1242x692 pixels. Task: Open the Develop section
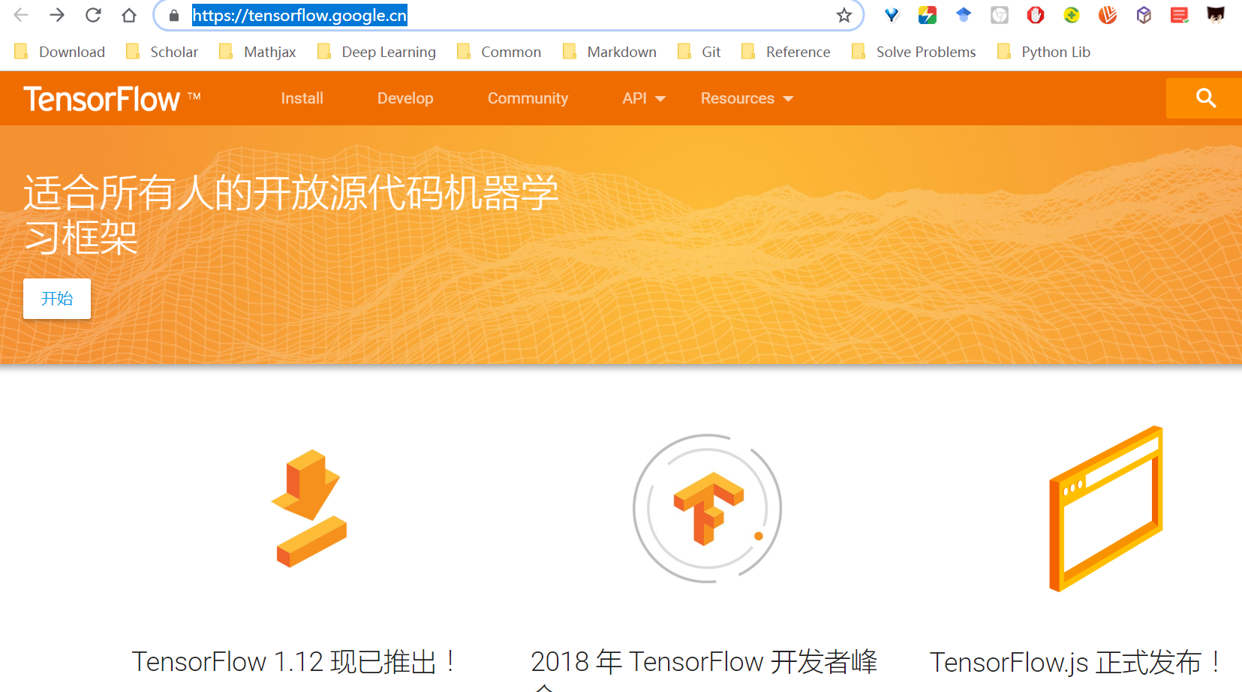[x=405, y=98]
